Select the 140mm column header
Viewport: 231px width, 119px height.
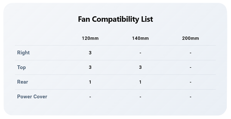coord(140,38)
